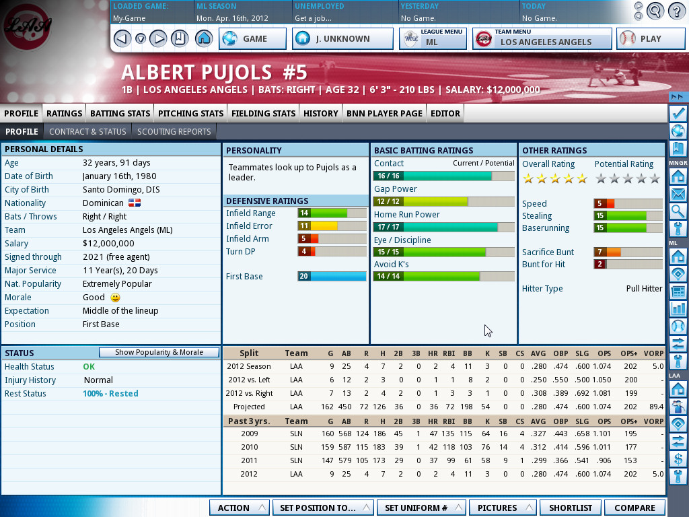Open the history dropdown between navigation arrows
The width and height of the screenshot is (689, 517).
140,39
